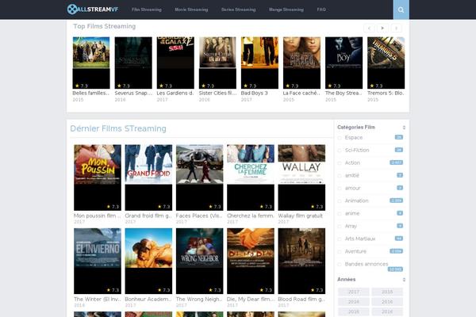The image size is (476, 317).
Task: Toggle the Années panel arrows
Action: (404, 280)
